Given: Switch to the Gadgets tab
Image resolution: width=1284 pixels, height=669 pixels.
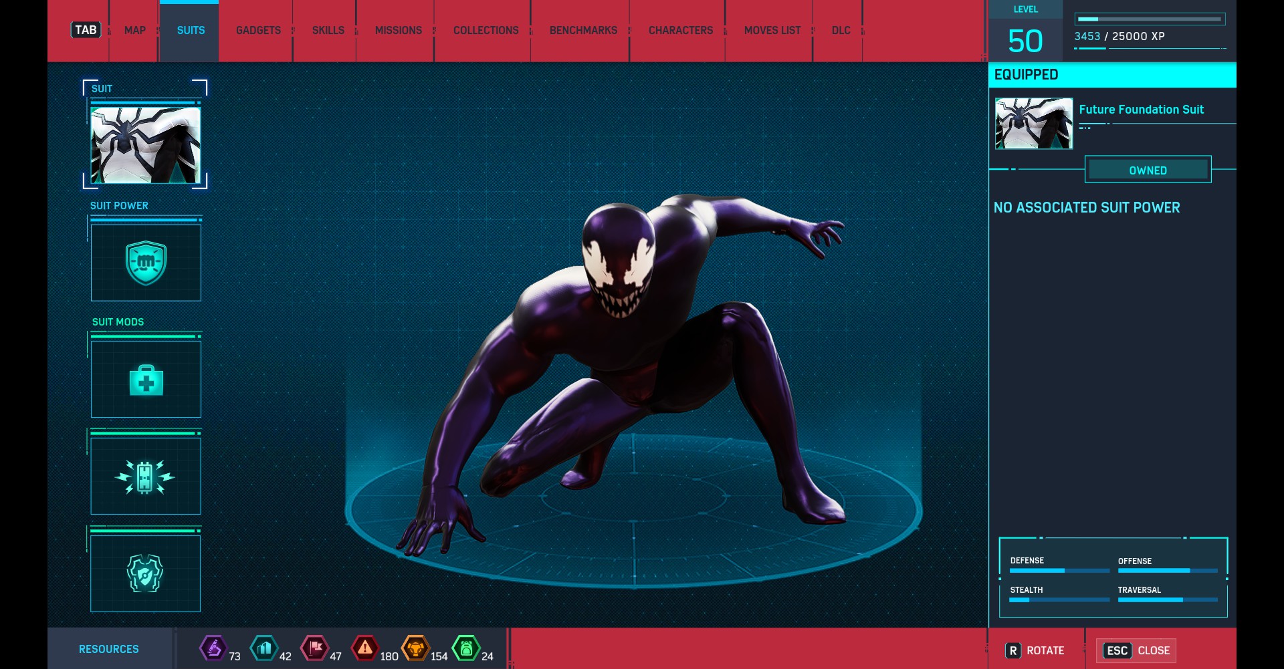Looking at the screenshot, I should [x=258, y=31].
